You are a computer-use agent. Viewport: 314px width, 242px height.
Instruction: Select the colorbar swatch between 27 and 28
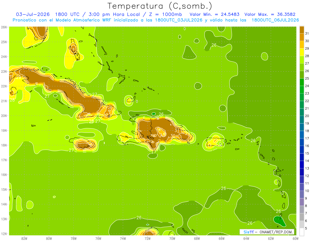tap(302, 60)
